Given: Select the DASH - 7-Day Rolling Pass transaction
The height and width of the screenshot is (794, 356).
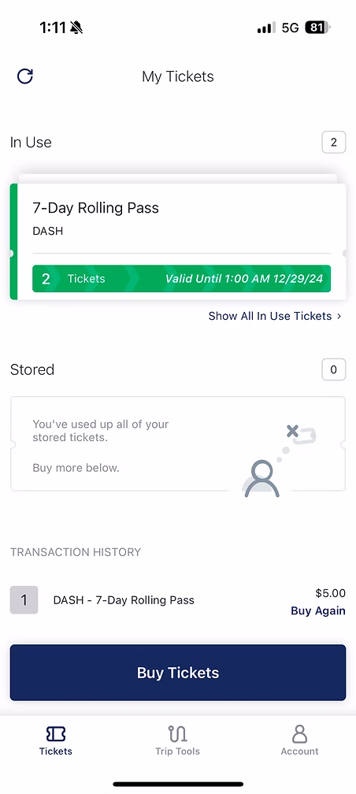Looking at the screenshot, I should pyautogui.click(x=178, y=600).
